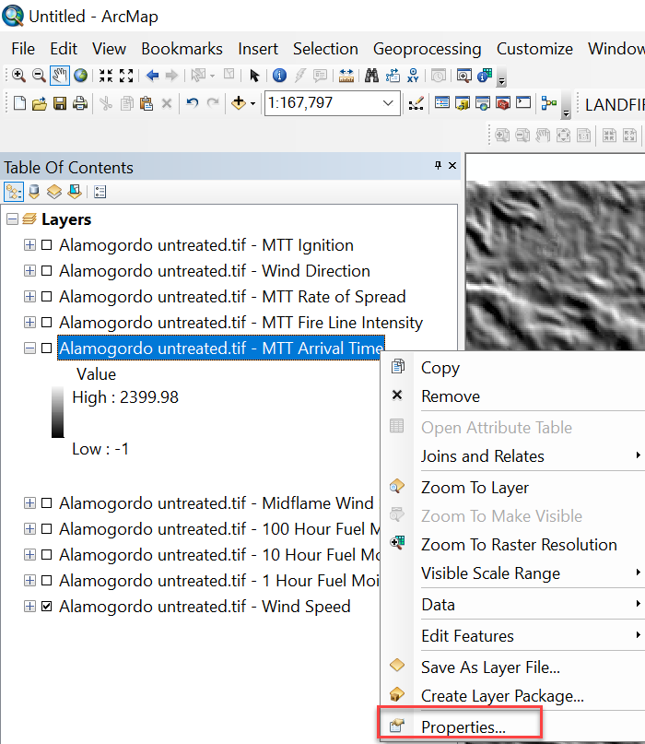Viewport: 645px width, 744px height.
Task: Create a Viewer Window
Action: pyautogui.click(x=463, y=75)
